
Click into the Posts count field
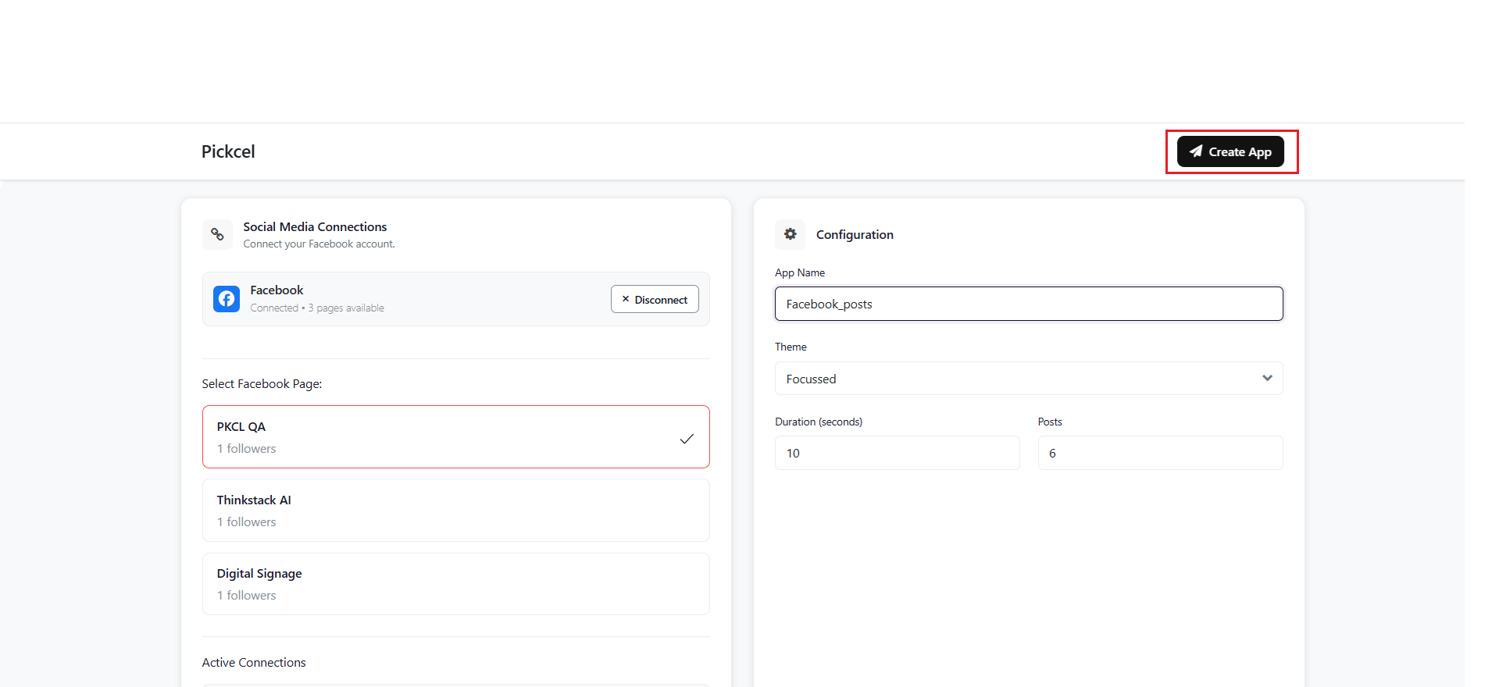click(1159, 454)
